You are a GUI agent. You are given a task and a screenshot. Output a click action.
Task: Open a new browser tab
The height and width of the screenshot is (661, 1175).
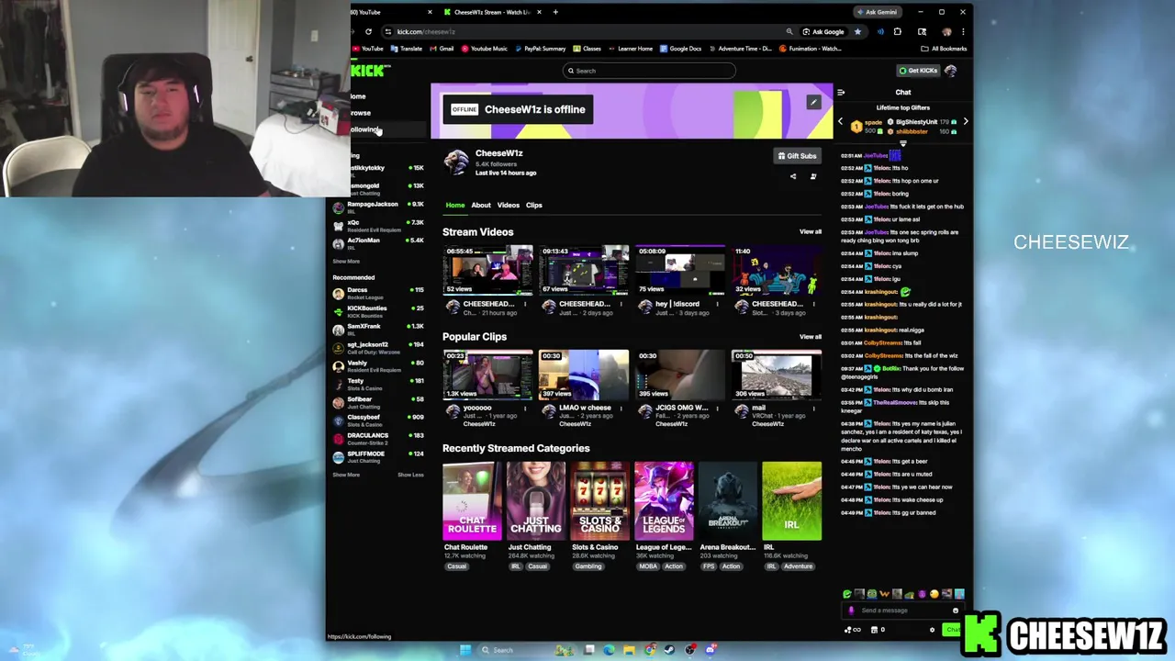555,12
